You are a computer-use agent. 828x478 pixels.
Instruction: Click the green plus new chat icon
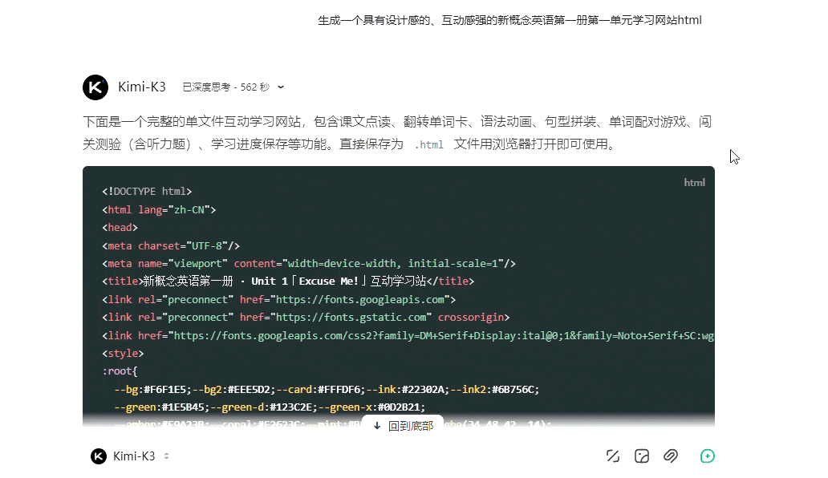[x=707, y=456]
